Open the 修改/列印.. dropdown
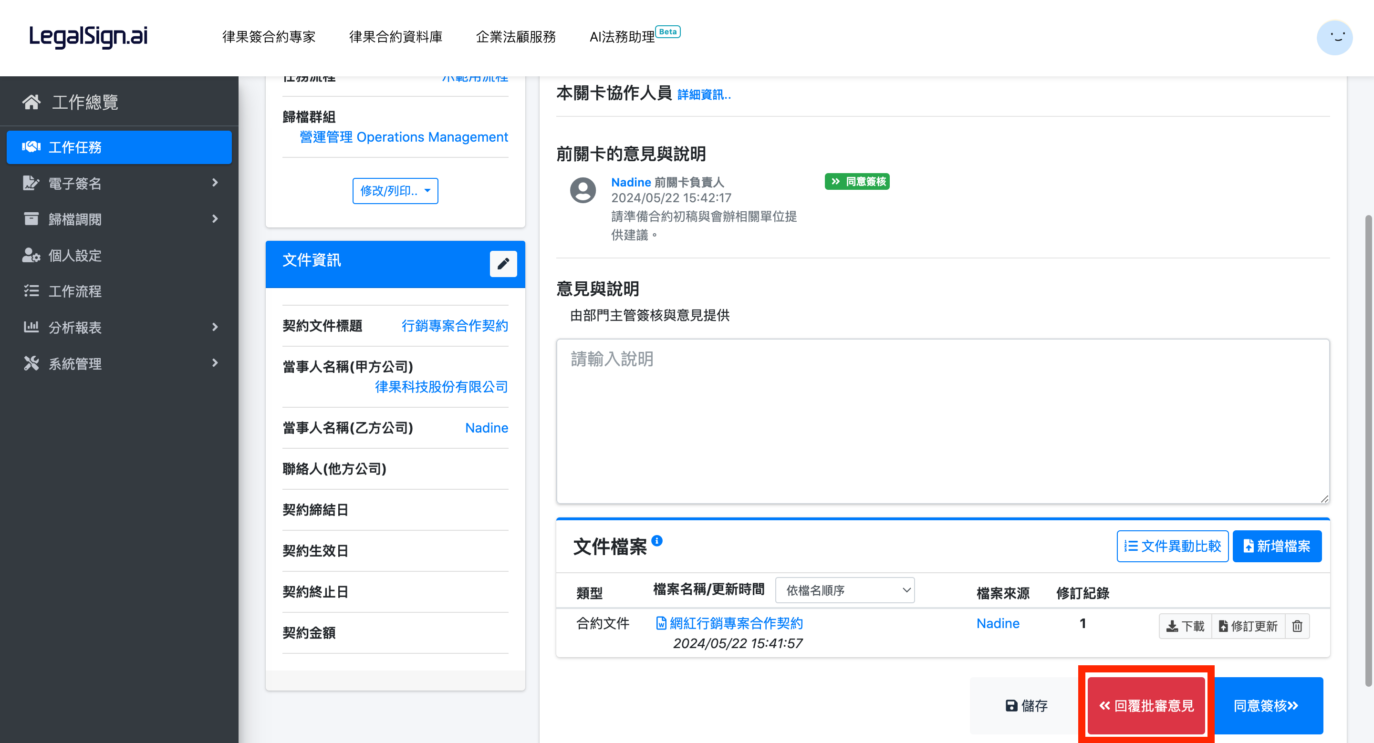1374x743 pixels. [395, 191]
